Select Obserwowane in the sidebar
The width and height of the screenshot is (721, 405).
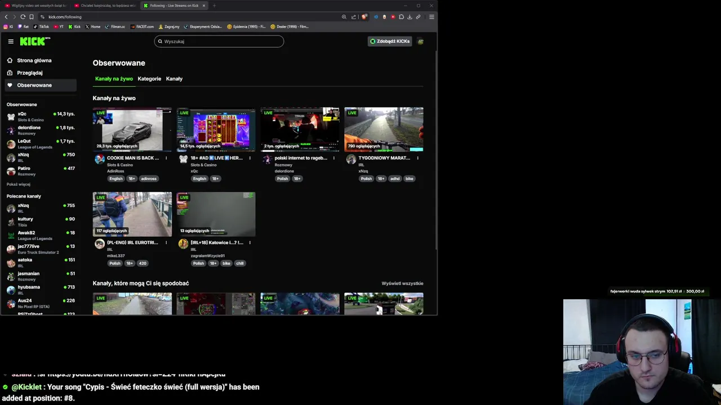(x=41, y=85)
